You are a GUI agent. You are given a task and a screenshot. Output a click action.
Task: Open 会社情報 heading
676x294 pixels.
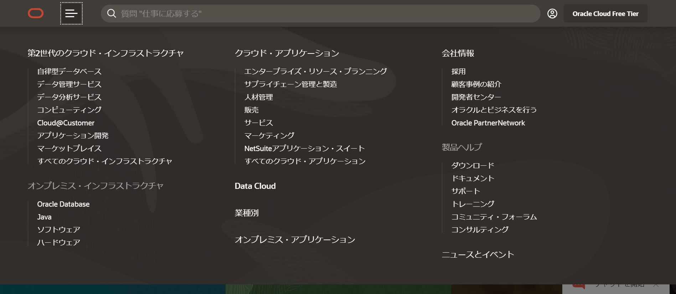[x=458, y=53]
